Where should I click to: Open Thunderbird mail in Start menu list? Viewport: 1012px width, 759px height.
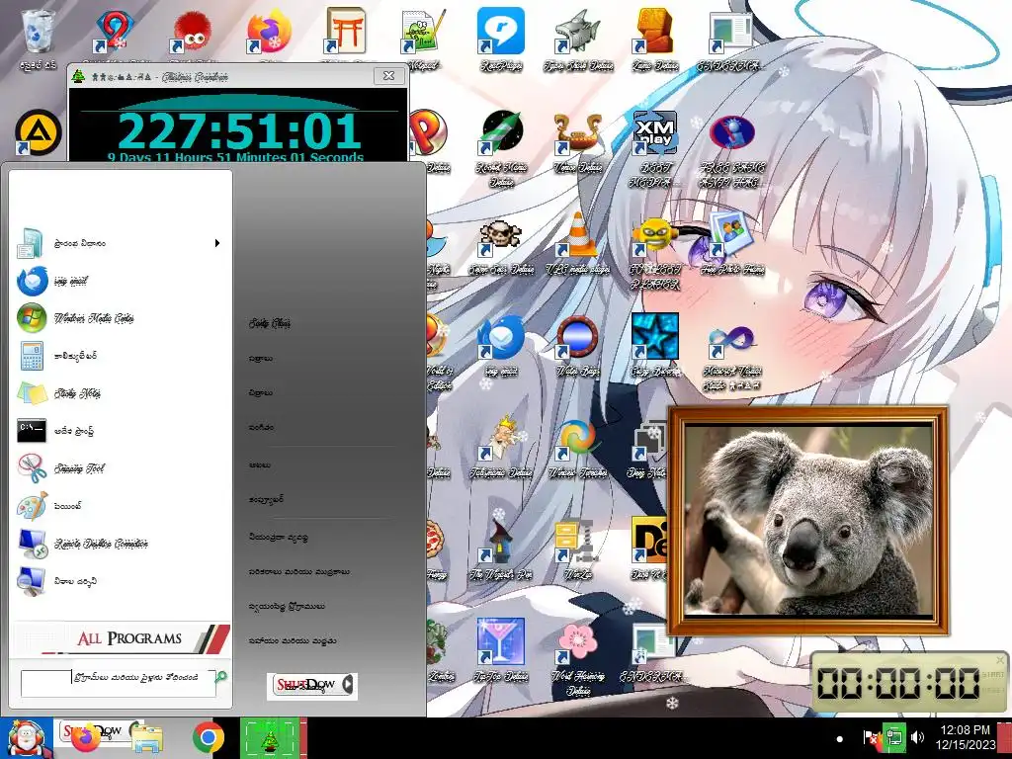(x=121, y=281)
